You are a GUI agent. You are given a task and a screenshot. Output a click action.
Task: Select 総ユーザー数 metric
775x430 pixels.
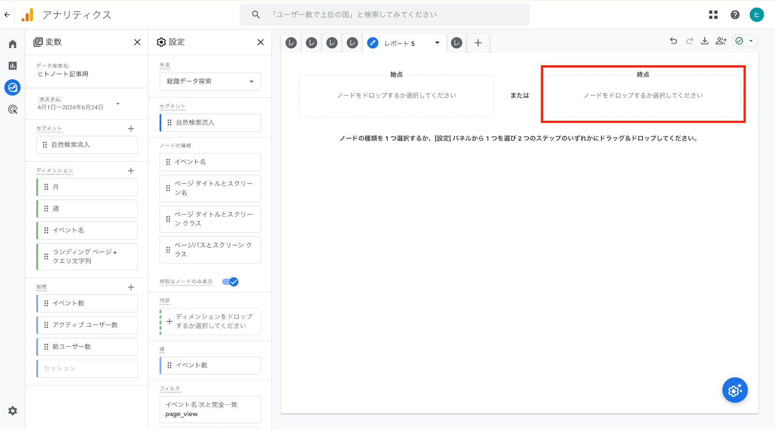coord(87,347)
